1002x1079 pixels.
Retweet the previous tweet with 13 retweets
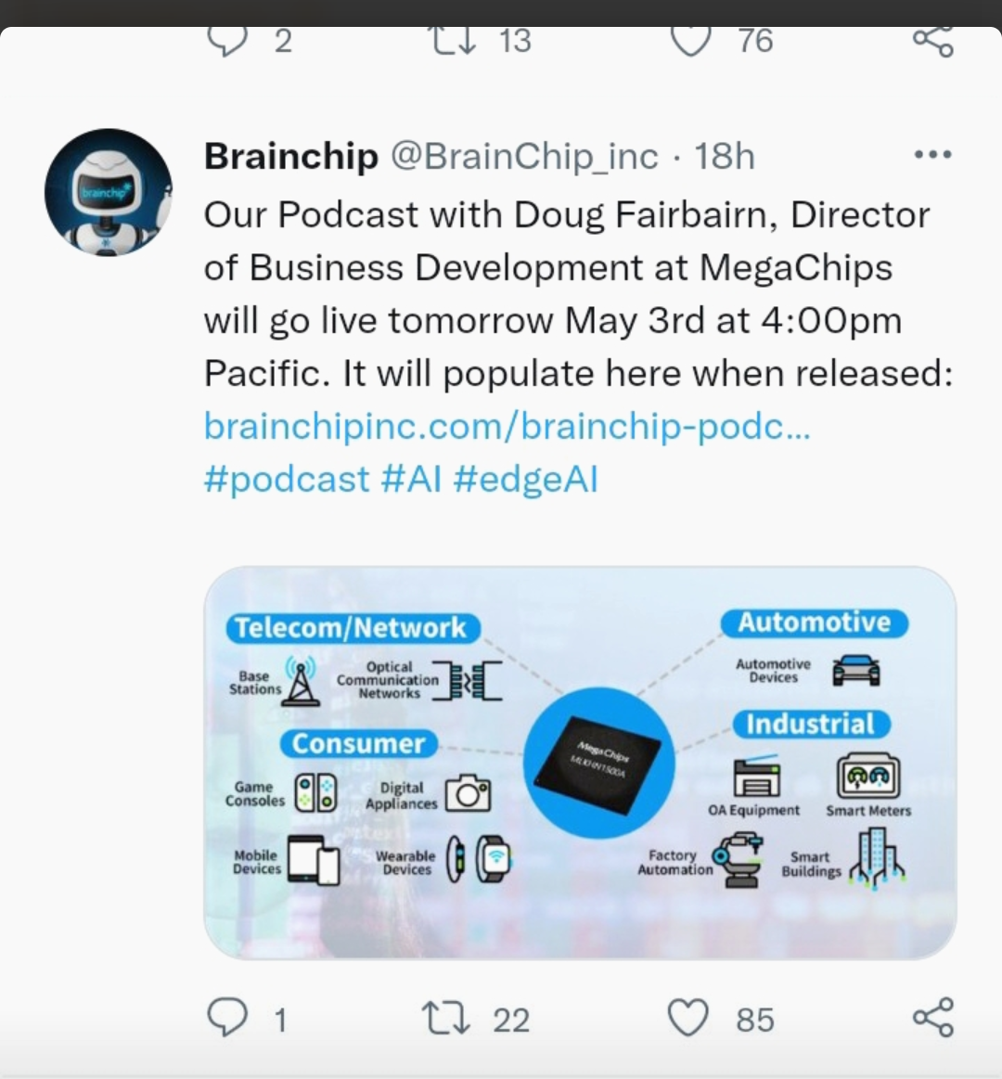click(454, 40)
